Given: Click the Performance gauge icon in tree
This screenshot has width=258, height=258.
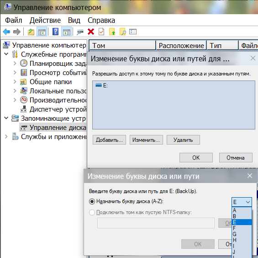Looking at the screenshot, I should click(24, 100).
